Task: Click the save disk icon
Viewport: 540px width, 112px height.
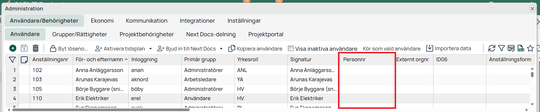Action: 24,48
